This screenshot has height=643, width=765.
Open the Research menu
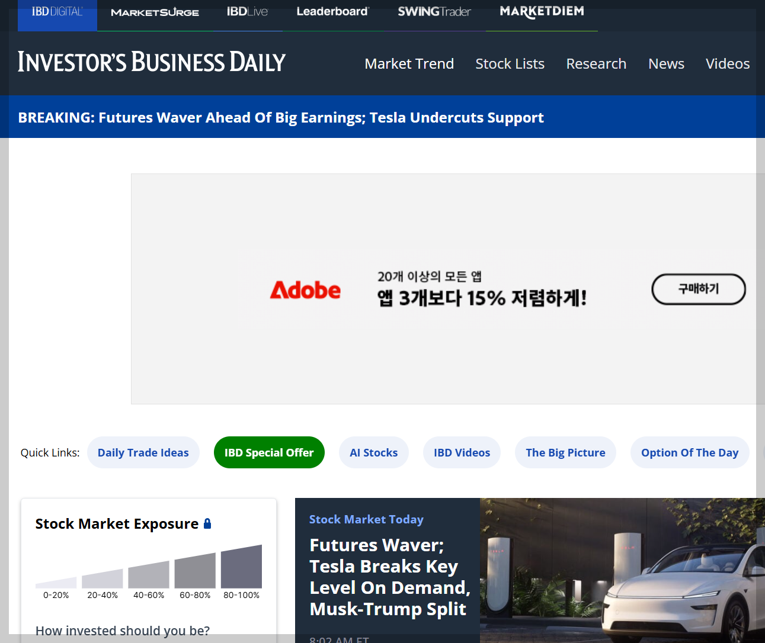[596, 63]
